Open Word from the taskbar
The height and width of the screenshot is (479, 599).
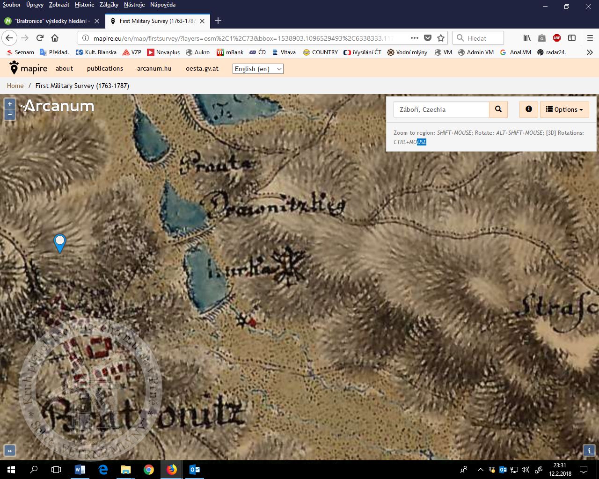pos(80,470)
